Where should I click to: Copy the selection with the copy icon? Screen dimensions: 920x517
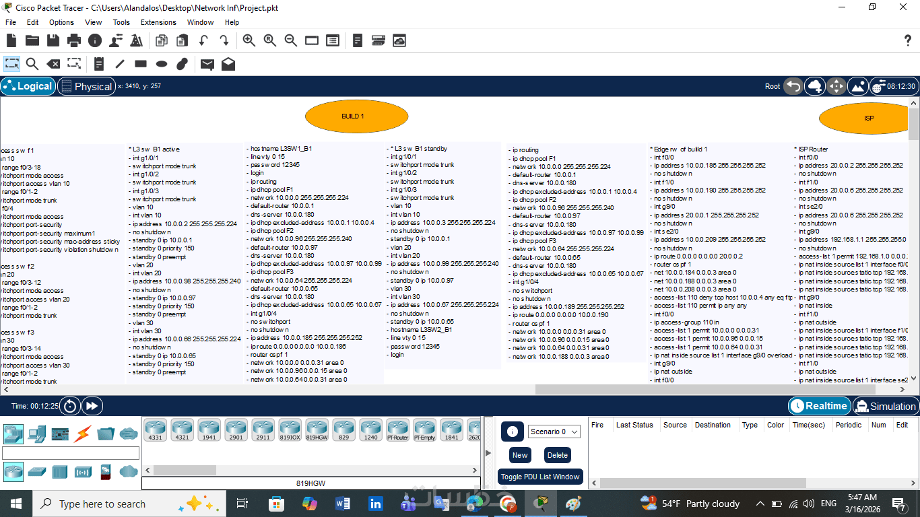[162, 40]
